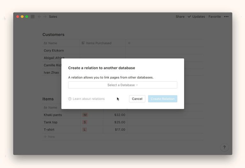Click the question icon beside Learn about relations
This screenshot has width=245, height=168.
(x=70, y=99)
